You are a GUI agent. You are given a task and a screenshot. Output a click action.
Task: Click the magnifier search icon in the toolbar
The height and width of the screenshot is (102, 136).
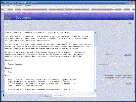pyautogui.click(x=22, y=10)
